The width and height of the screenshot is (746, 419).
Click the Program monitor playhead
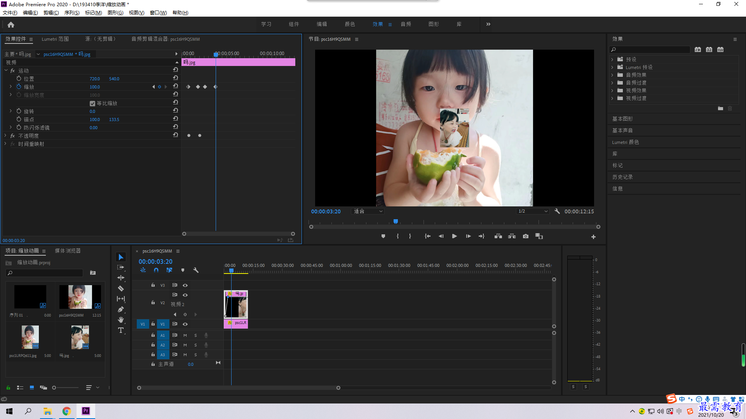click(x=396, y=222)
